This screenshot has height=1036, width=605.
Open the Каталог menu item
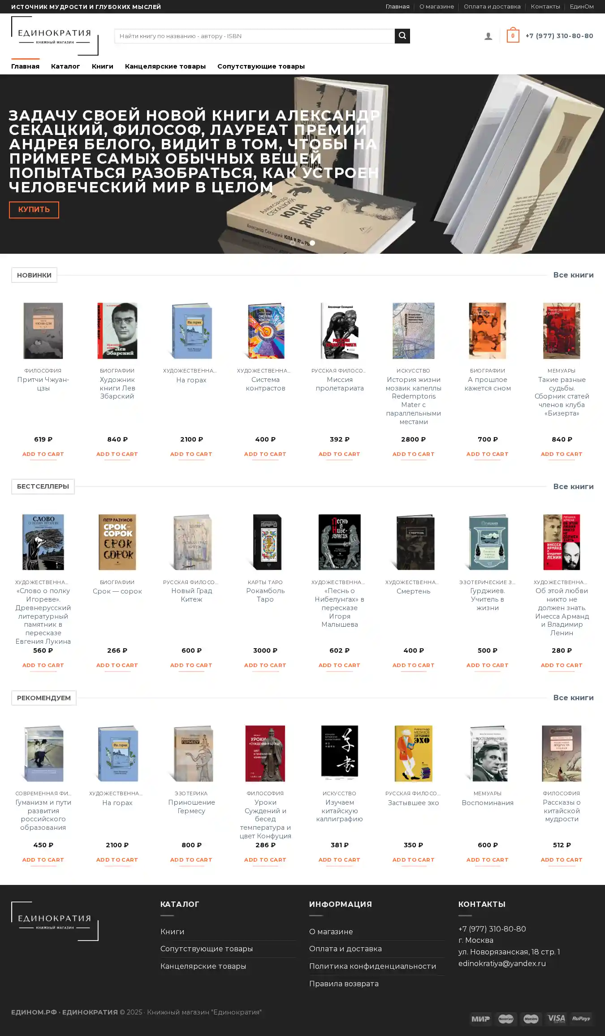pos(65,66)
